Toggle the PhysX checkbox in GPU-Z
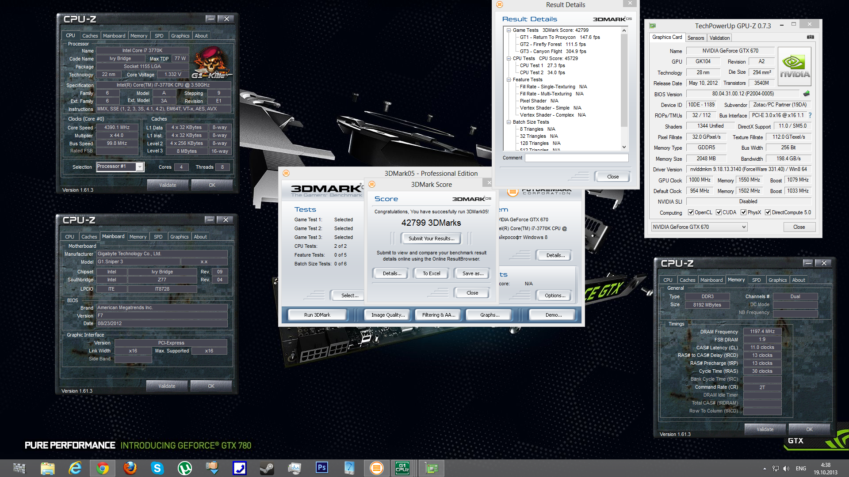The height and width of the screenshot is (477, 849). (743, 212)
